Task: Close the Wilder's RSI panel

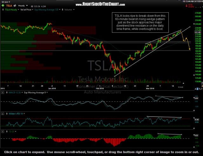Action: click(3, 114)
